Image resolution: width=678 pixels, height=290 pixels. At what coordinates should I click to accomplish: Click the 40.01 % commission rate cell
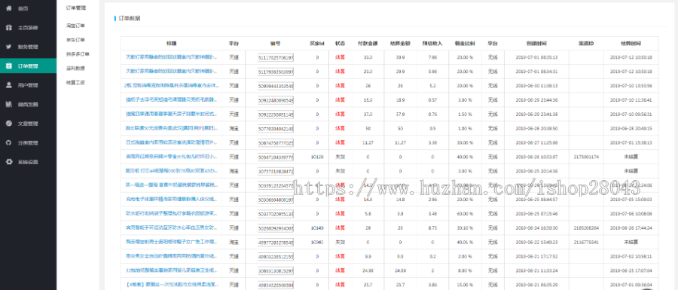point(466,242)
